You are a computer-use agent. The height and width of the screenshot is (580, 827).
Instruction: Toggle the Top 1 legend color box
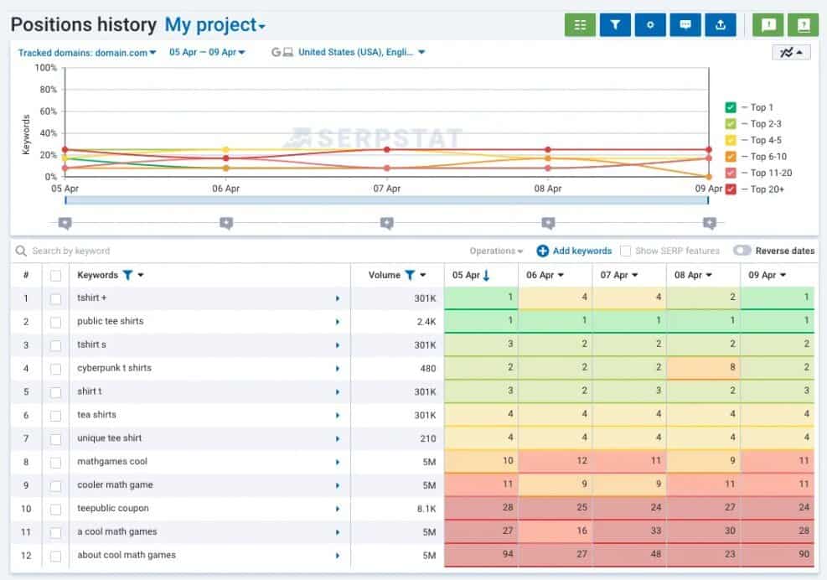point(731,107)
